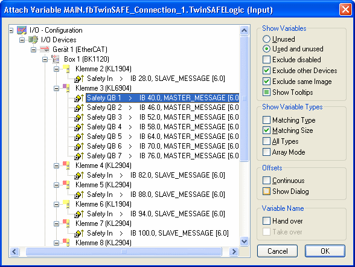Image resolution: width=355 pixels, height=267 pixels.
Task: Click the horizontal scroll left arrow
Action: 14,251
